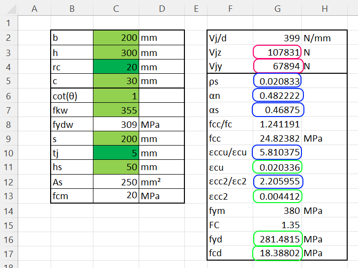358x268 pixels.
Task: Click the label cell 'cot(θ)'
Action: click(x=72, y=95)
